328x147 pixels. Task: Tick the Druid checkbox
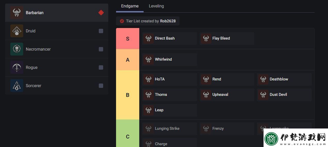coord(101,31)
